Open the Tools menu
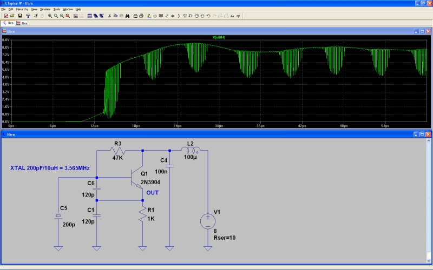The height and width of the screenshot is (270, 433). click(57, 9)
